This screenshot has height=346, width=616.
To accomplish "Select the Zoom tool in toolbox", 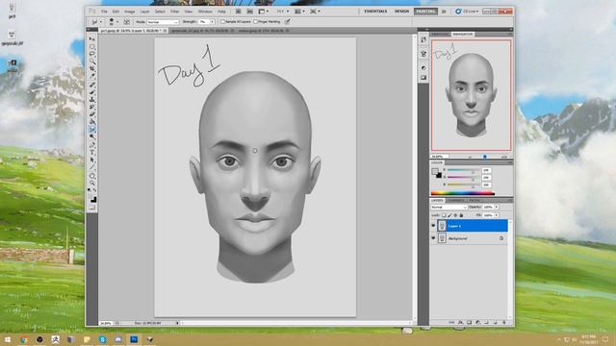I will pyautogui.click(x=92, y=183).
